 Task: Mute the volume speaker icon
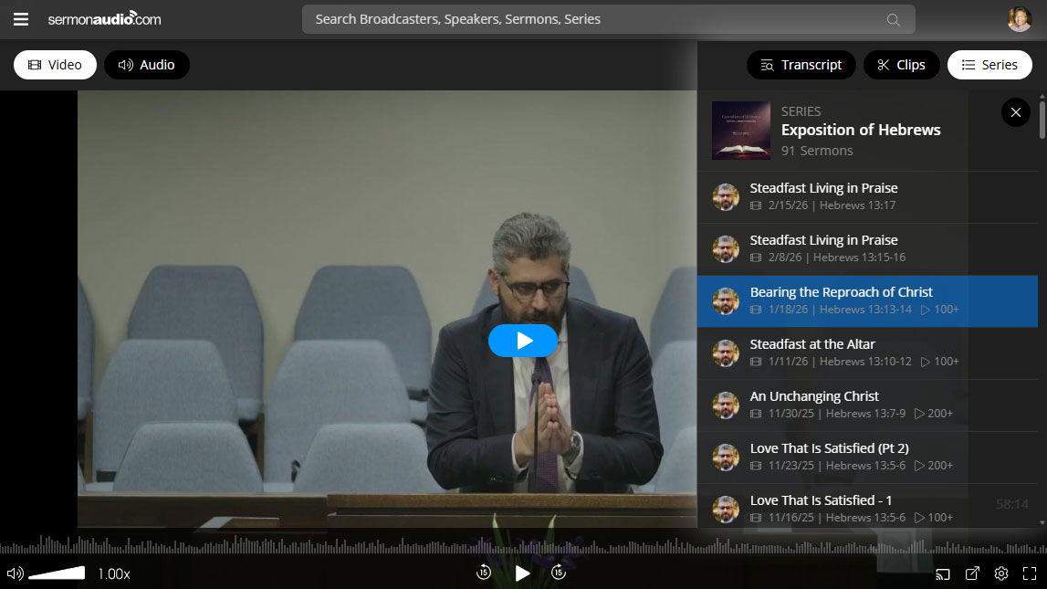pos(15,573)
